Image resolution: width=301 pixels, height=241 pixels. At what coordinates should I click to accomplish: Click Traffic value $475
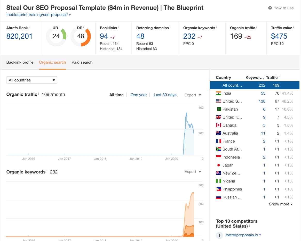coord(279,36)
